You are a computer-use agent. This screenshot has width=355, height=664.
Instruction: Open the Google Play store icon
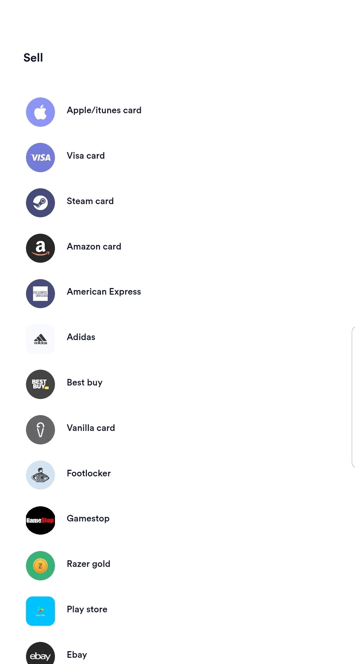(40, 611)
